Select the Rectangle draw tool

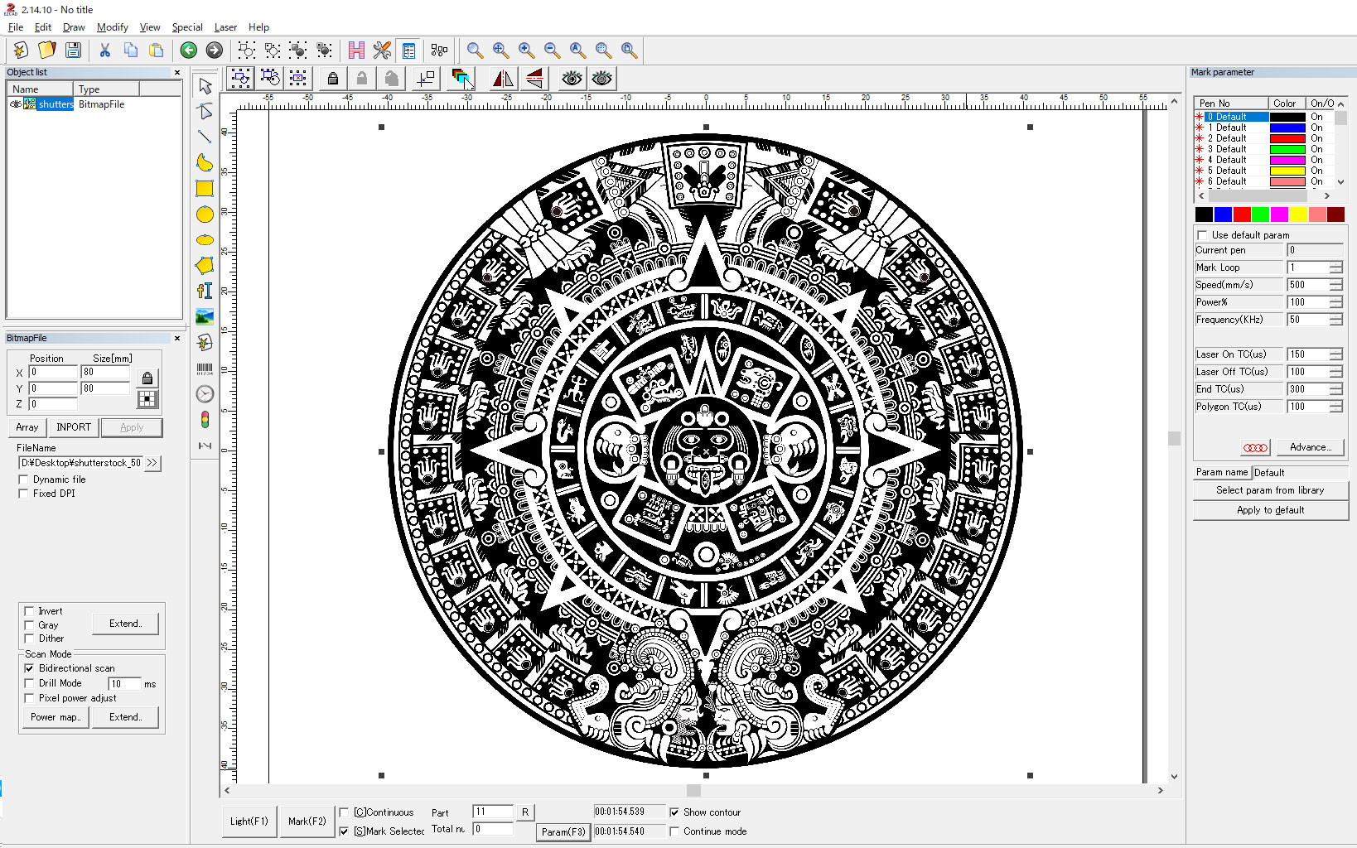pos(205,188)
